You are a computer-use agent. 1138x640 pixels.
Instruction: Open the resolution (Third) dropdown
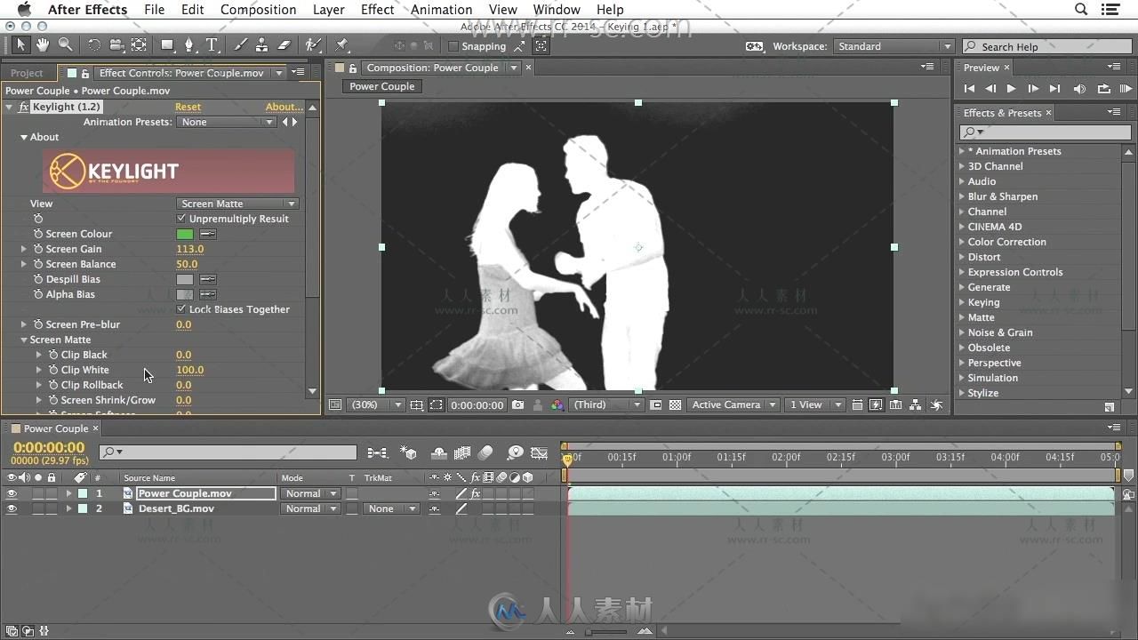(607, 404)
